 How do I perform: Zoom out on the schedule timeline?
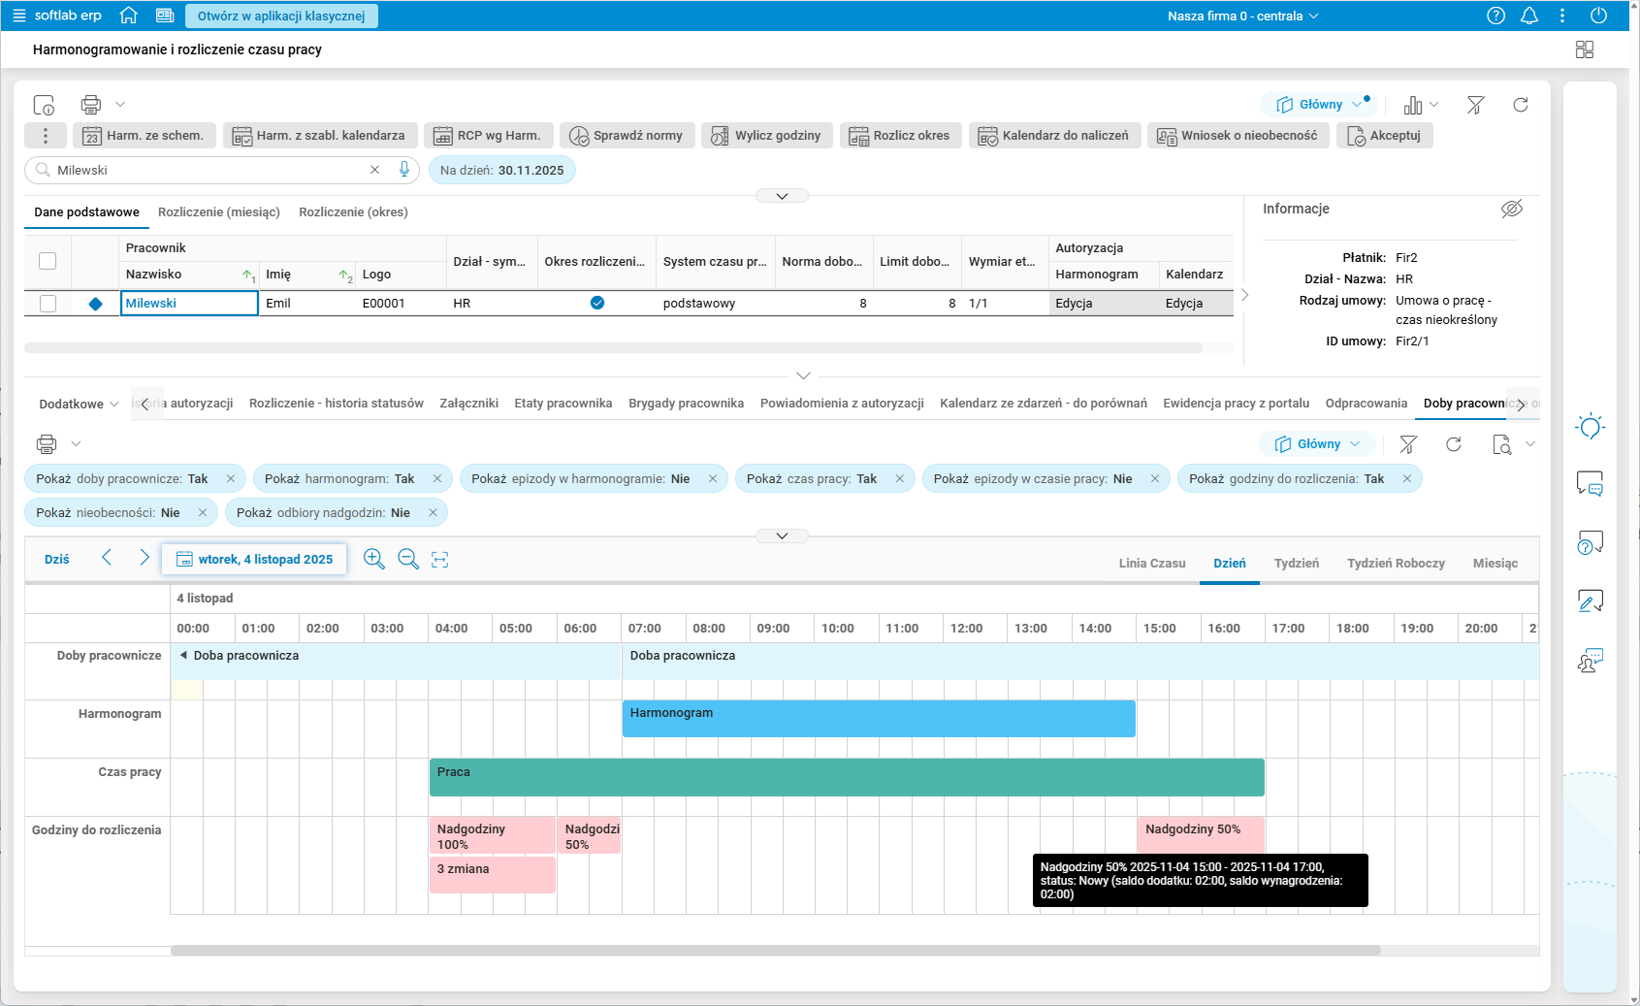[408, 559]
